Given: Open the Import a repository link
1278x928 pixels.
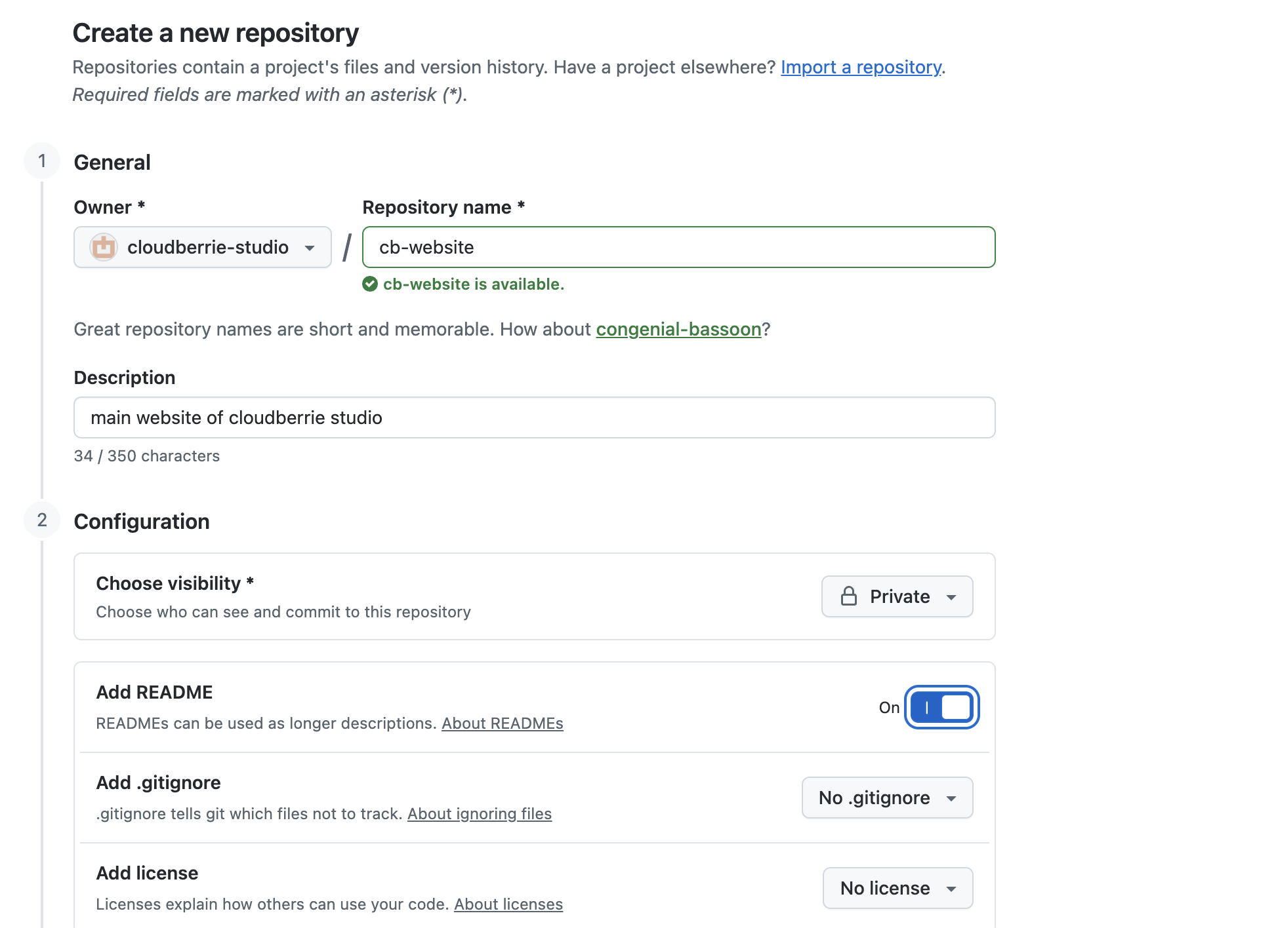Looking at the screenshot, I should tap(861, 67).
